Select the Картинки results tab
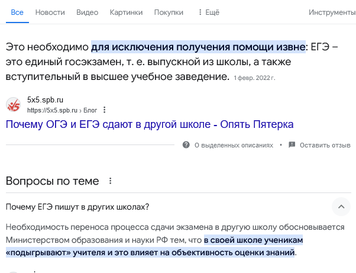The height and width of the screenshot is (273, 356). point(126,12)
